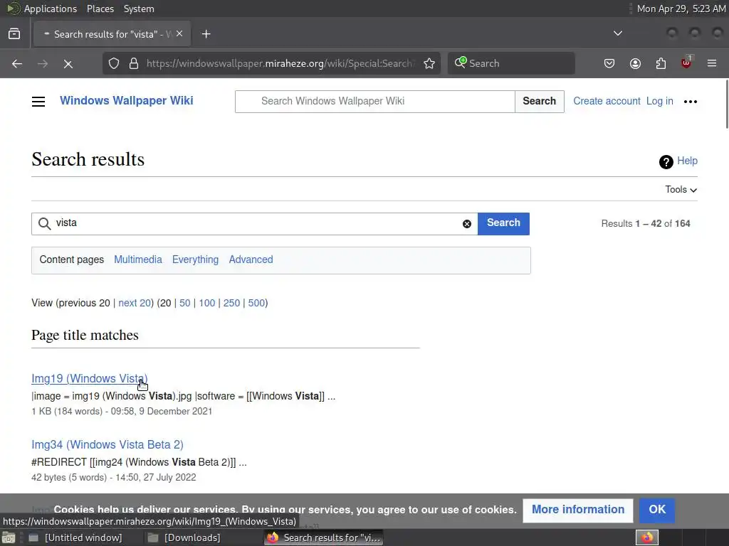Viewport: 729px width, 546px height.
Task: Switch to [Untitled window] taskbar item
Action: 75,537
